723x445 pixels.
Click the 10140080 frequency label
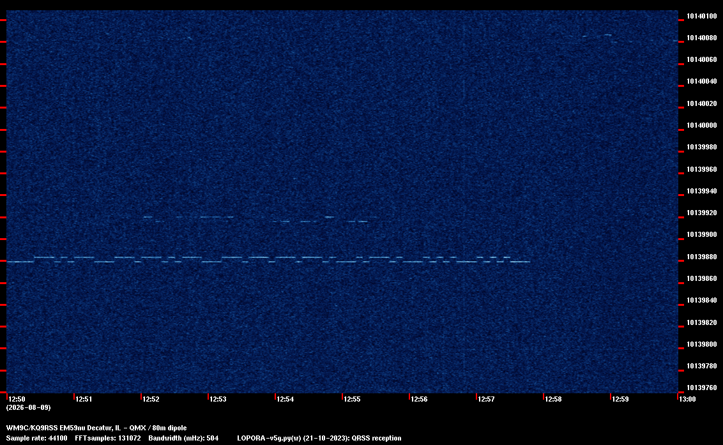tap(702, 38)
